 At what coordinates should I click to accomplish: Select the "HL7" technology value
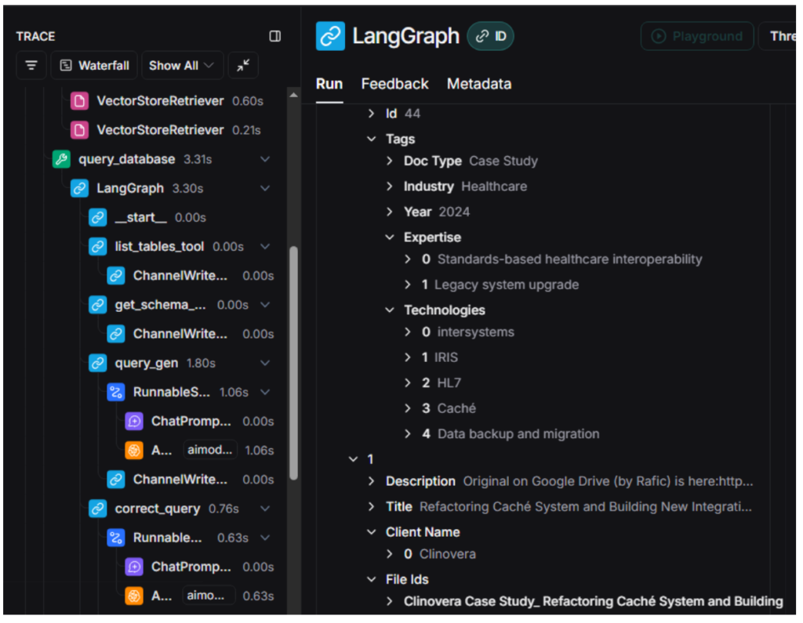pos(449,383)
